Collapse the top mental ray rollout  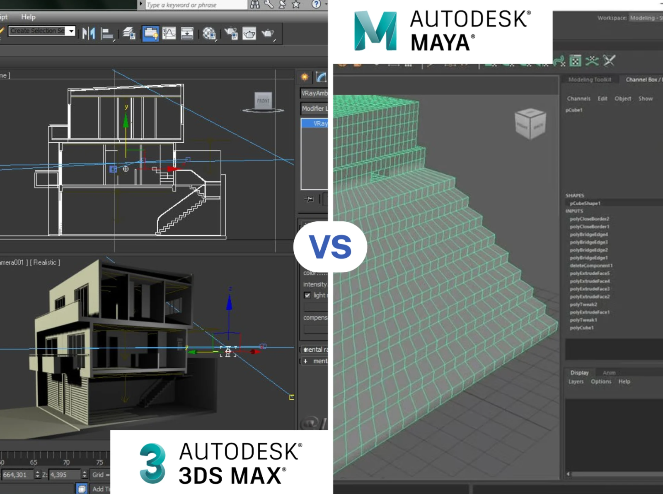click(314, 350)
